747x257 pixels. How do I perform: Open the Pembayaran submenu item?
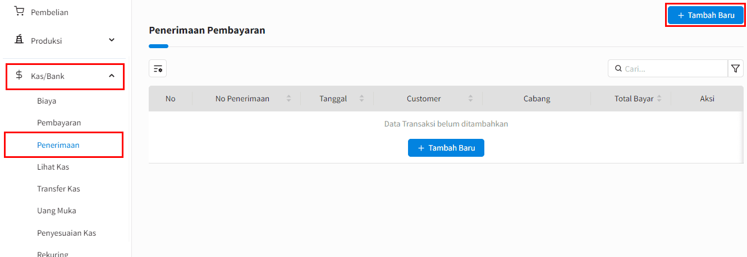59,123
